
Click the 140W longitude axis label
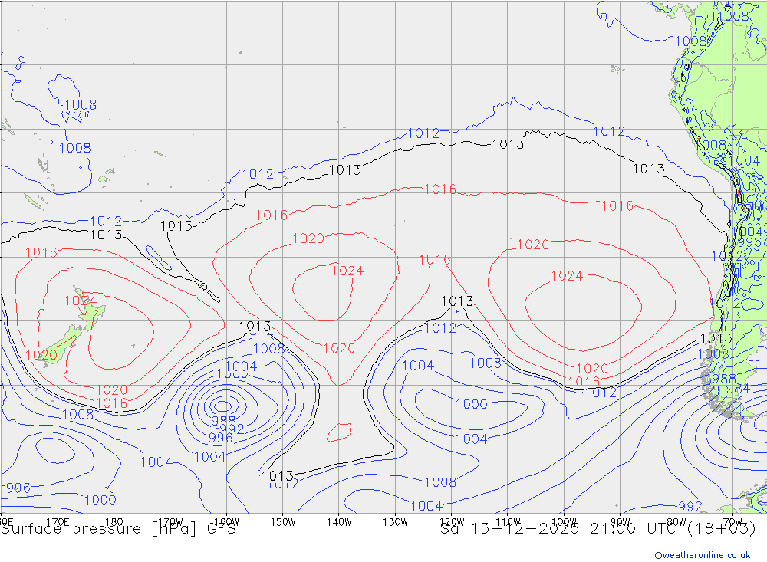coord(339,522)
